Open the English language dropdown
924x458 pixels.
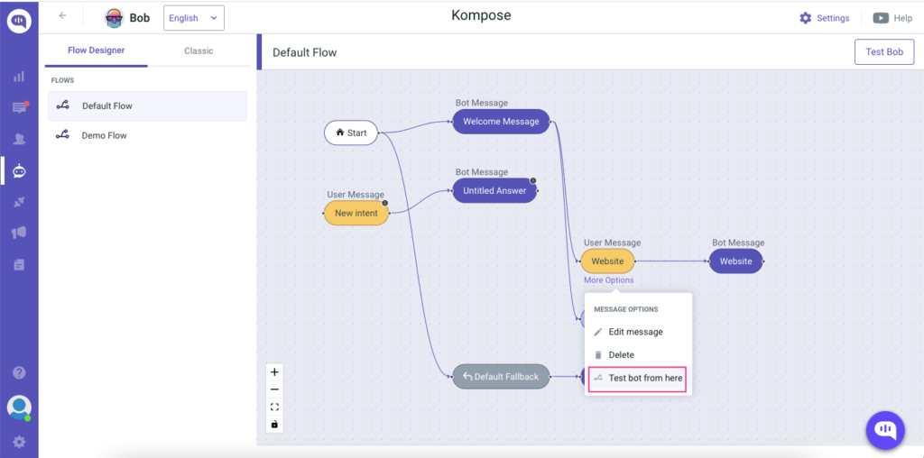pyautogui.click(x=194, y=18)
